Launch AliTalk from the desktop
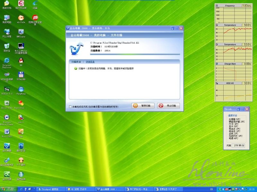This screenshot has height=192, width=257. [x=21, y=18]
